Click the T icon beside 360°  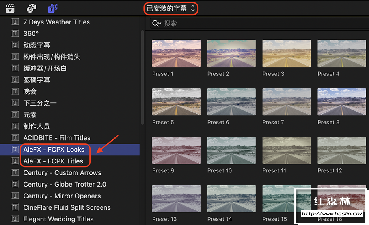(x=15, y=34)
